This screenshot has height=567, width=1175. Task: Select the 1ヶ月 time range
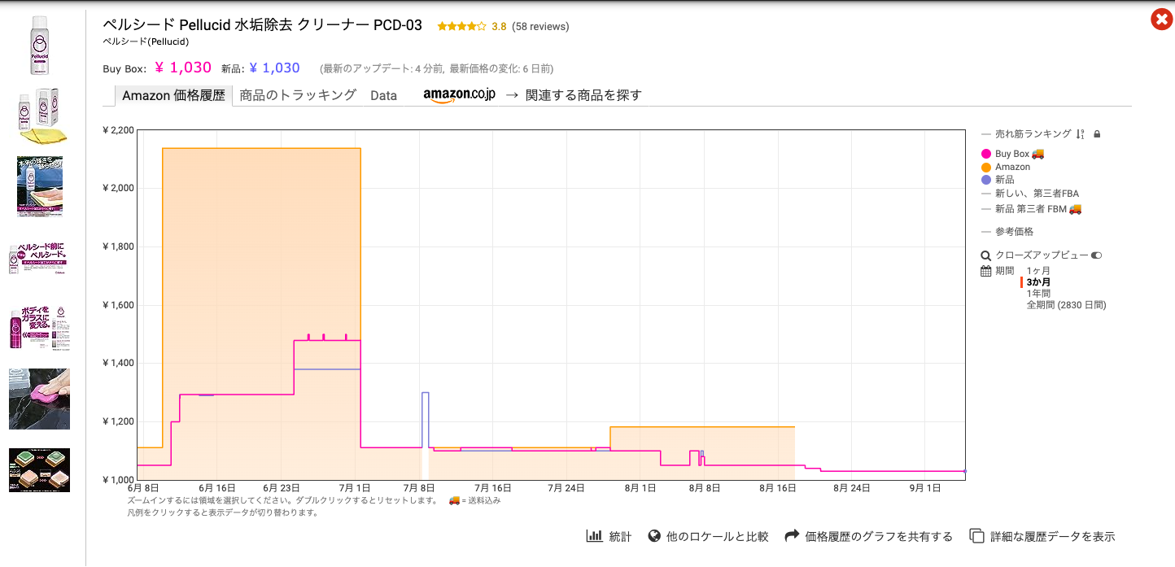(1038, 271)
